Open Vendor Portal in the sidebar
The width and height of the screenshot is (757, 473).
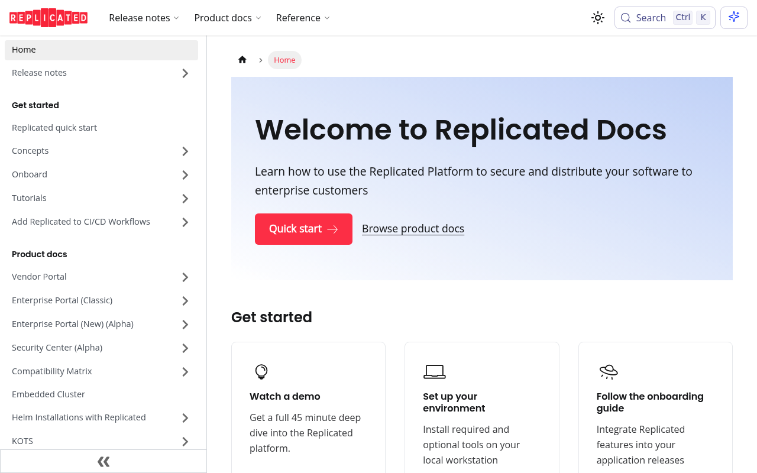(39, 277)
